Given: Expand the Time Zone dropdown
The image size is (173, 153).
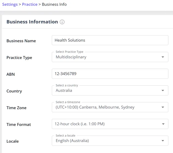Looking at the screenshot, I should point(110,107).
